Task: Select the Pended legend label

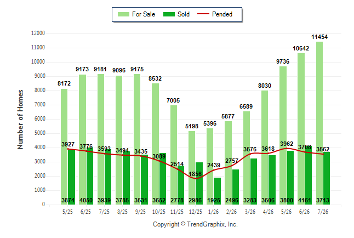Action: pos(222,14)
